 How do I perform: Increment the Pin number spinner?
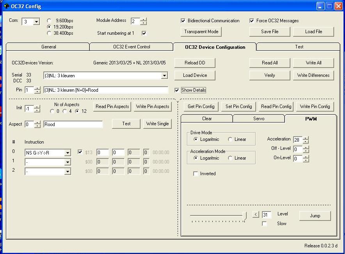[x=37, y=88]
